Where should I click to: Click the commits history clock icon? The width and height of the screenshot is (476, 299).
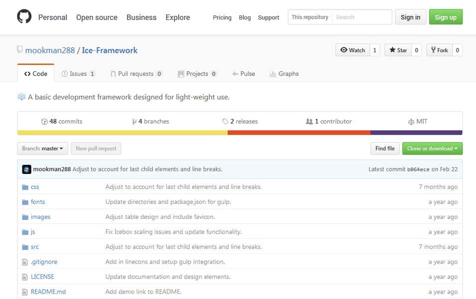(x=44, y=122)
